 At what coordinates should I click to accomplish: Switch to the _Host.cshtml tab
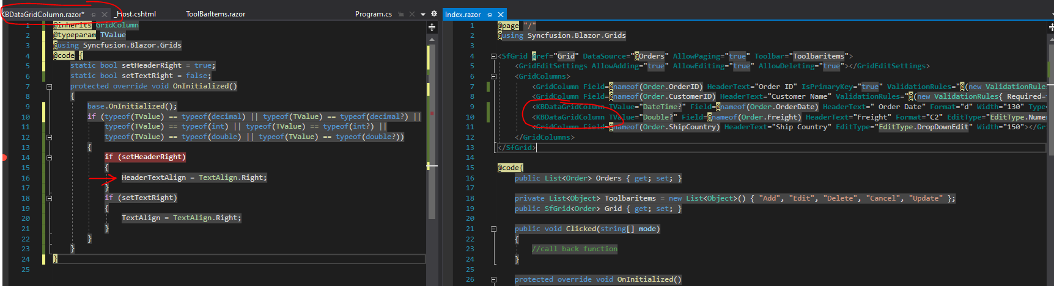(135, 14)
